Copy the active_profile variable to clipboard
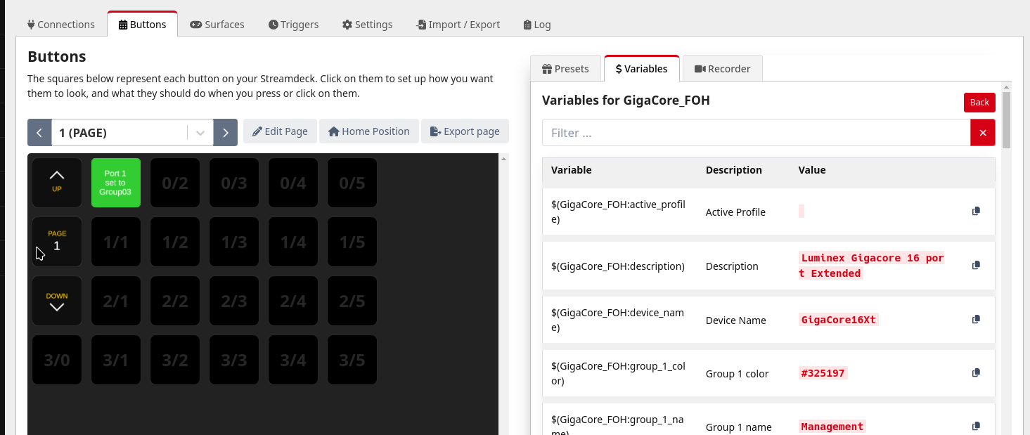The width and height of the screenshot is (1030, 435). [x=976, y=212]
